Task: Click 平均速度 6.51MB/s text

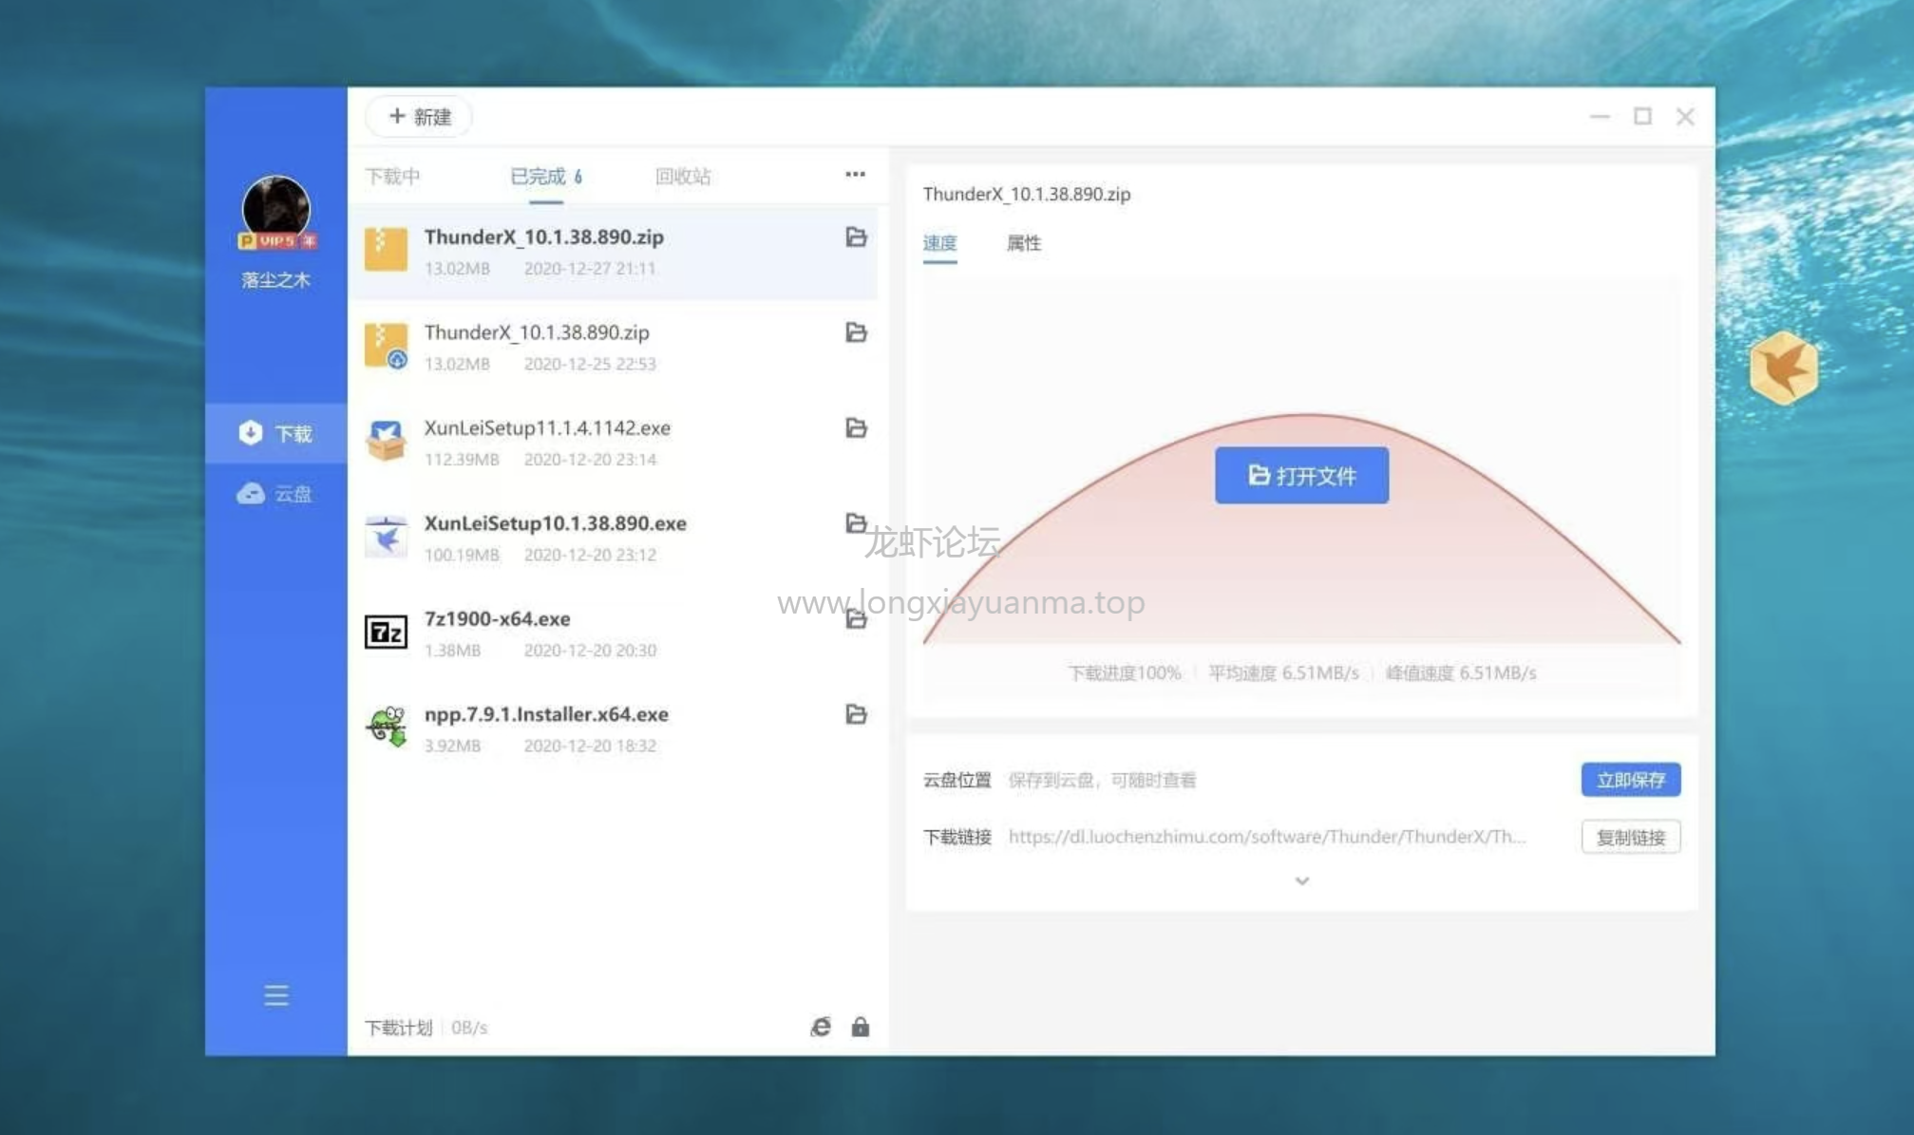Action: click(1283, 672)
